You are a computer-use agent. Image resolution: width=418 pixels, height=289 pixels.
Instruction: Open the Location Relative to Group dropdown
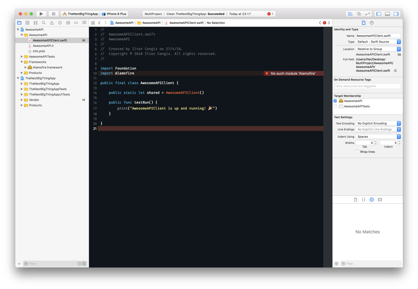tap(378, 49)
